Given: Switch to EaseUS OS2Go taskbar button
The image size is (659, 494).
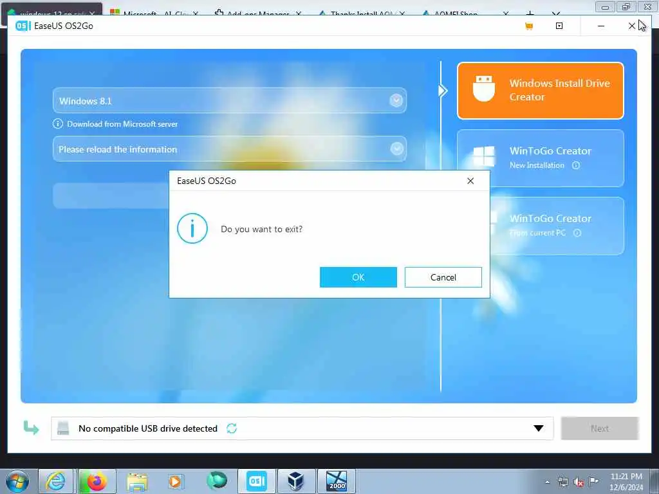Looking at the screenshot, I should (x=256, y=481).
